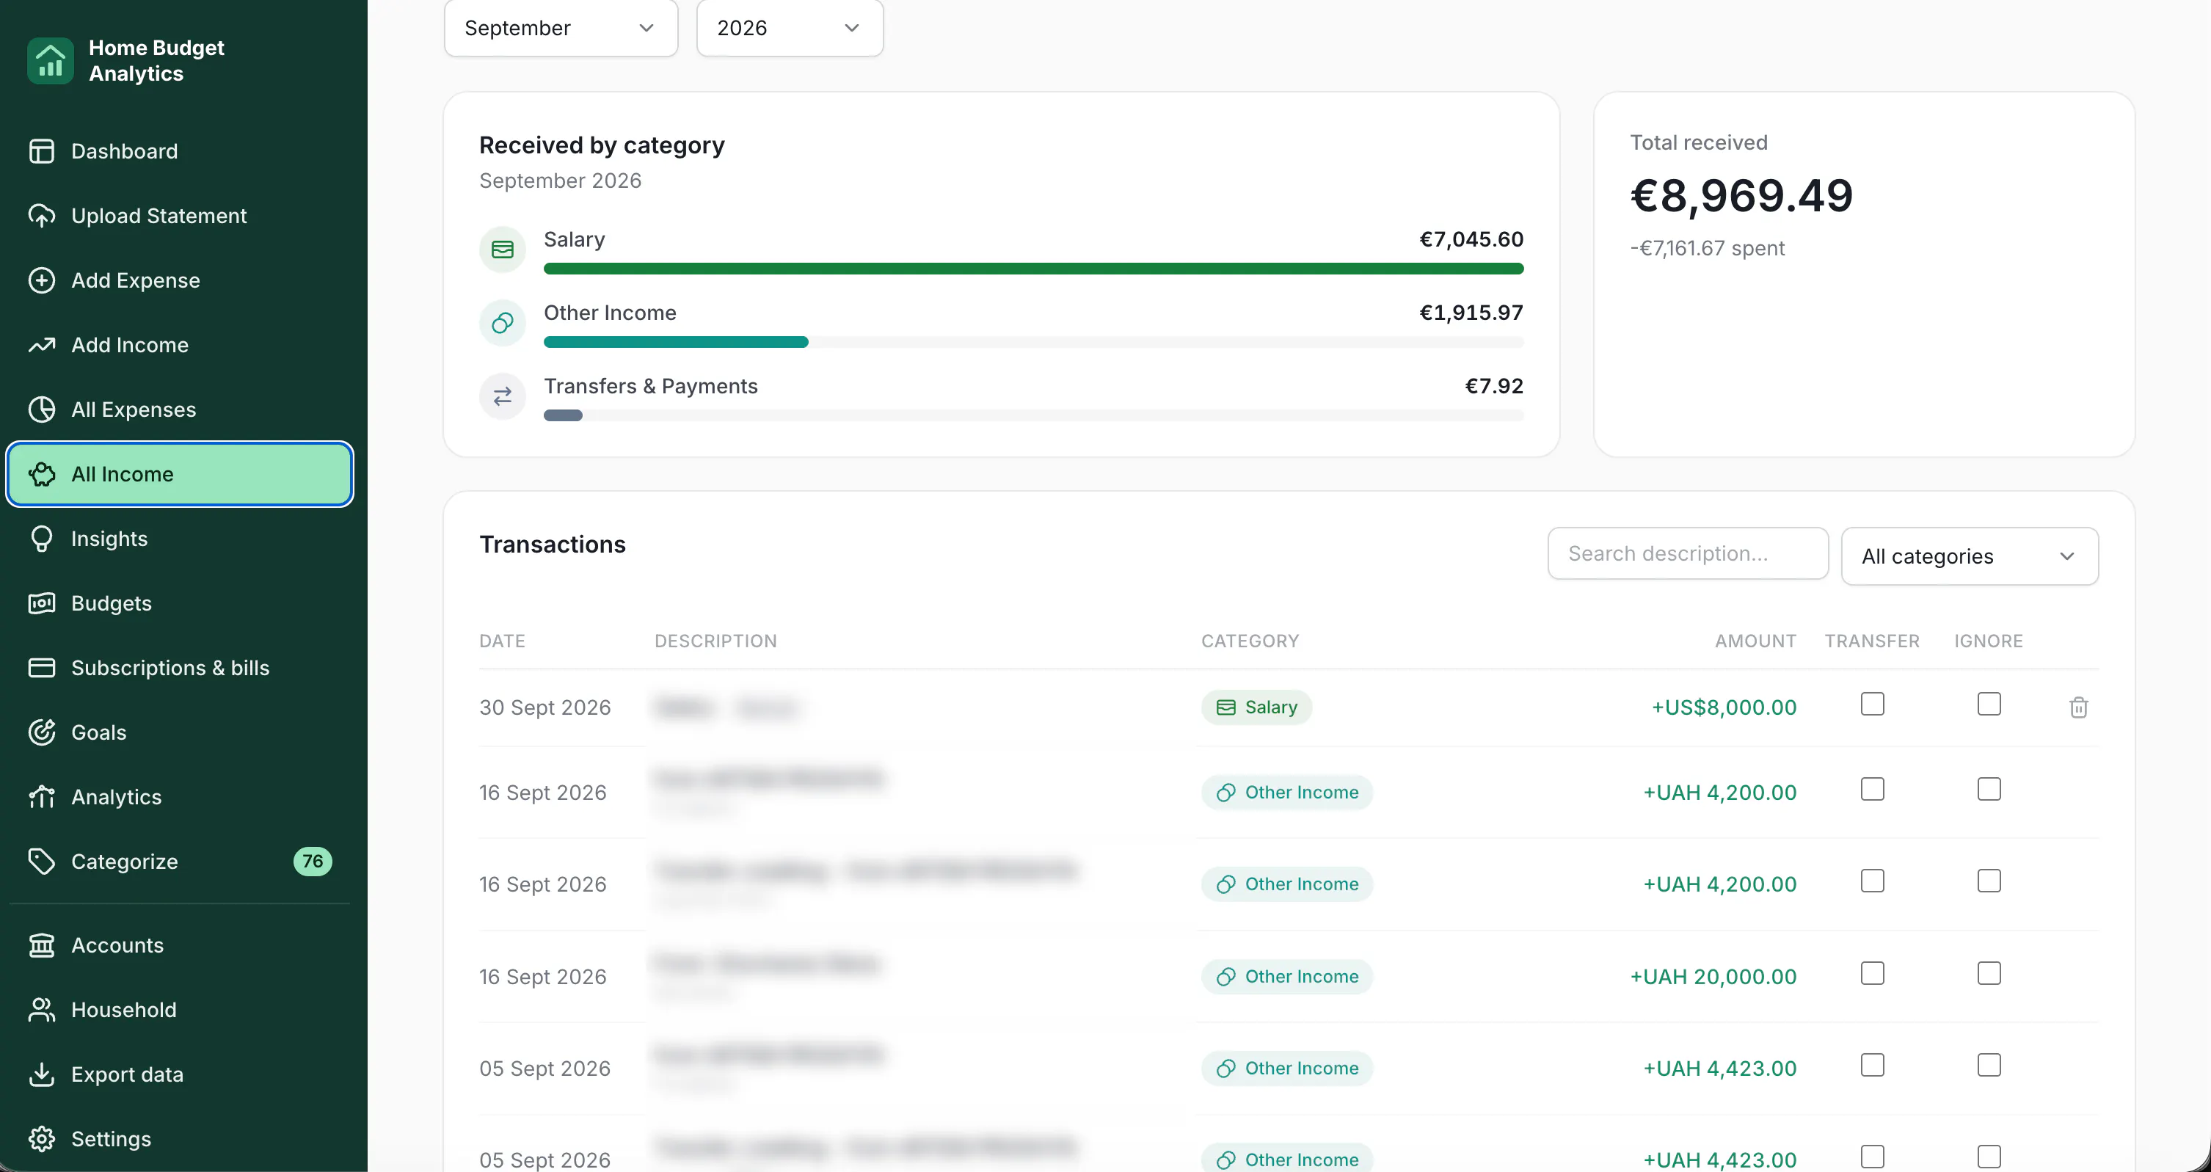Image resolution: width=2211 pixels, height=1172 pixels.
Task: Tick Transfer checkbox for UAH 20,000.00 row
Action: click(1872, 974)
